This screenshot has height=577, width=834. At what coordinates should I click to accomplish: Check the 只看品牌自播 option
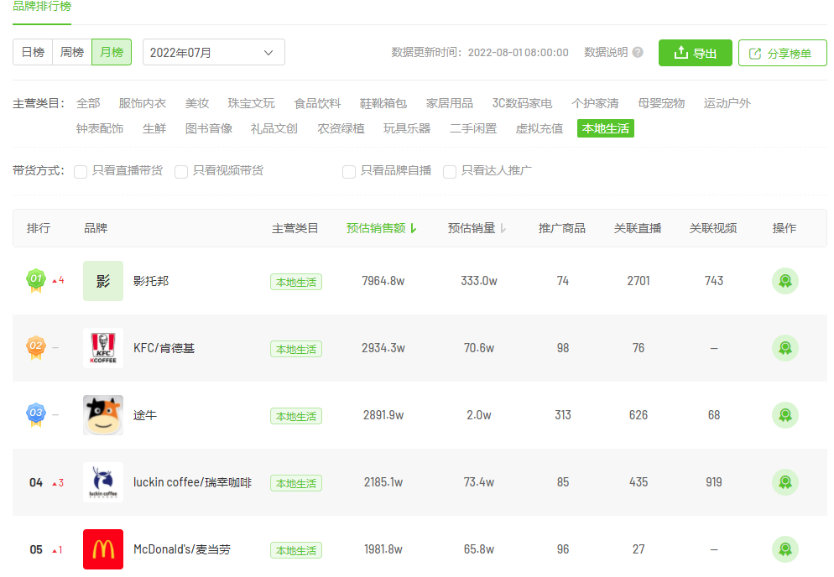pyautogui.click(x=349, y=171)
